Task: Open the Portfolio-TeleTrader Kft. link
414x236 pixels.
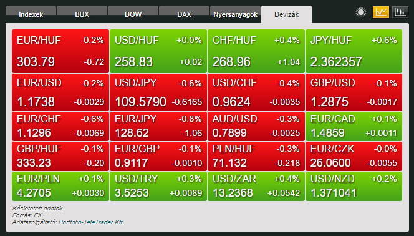Action: [x=91, y=222]
